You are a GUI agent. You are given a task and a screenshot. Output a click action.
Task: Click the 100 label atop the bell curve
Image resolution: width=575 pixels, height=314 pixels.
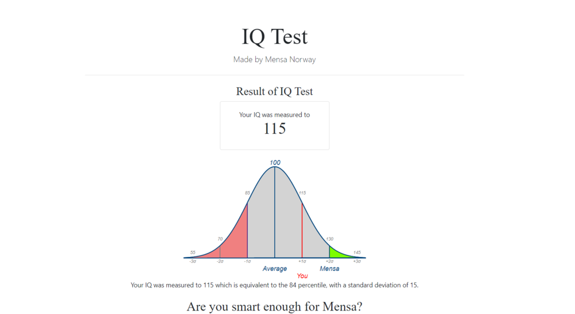275,163
